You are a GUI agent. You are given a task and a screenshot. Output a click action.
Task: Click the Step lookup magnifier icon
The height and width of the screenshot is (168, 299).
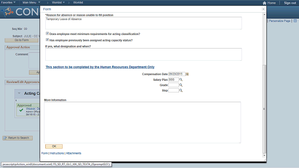point(181,91)
